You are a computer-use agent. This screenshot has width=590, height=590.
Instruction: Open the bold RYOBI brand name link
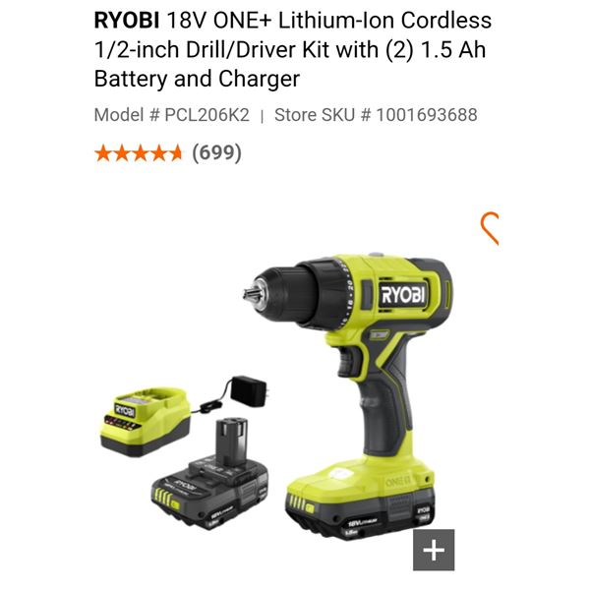[x=127, y=21]
